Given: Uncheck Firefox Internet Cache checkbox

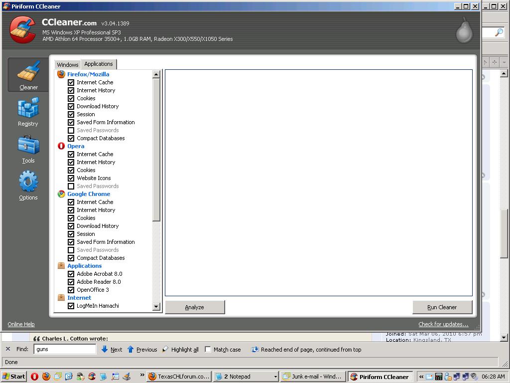Looking at the screenshot, I should click(71, 82).
